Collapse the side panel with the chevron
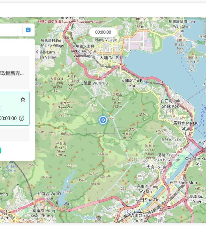This screenshot has height=226, width=206. click(x=37, y=52)
